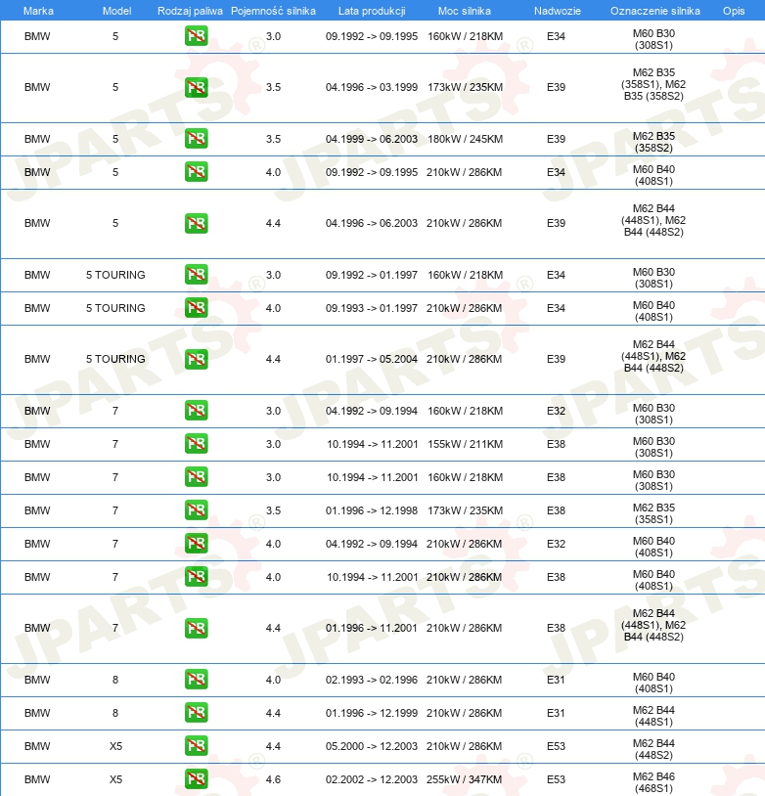765x796 pixels.
Task: Click fuel icon in BMW 7 4.0 E38 row
Action: 196,577
